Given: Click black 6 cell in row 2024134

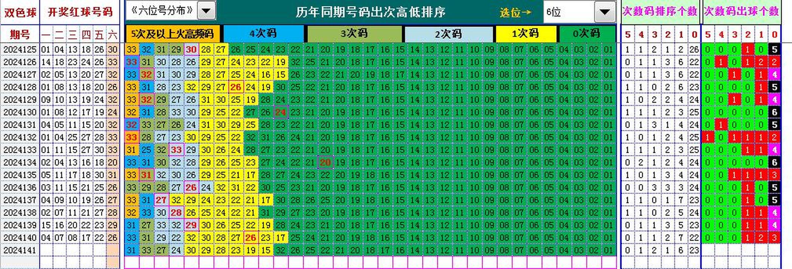Looking at the screenshot, I should [774, 162].
